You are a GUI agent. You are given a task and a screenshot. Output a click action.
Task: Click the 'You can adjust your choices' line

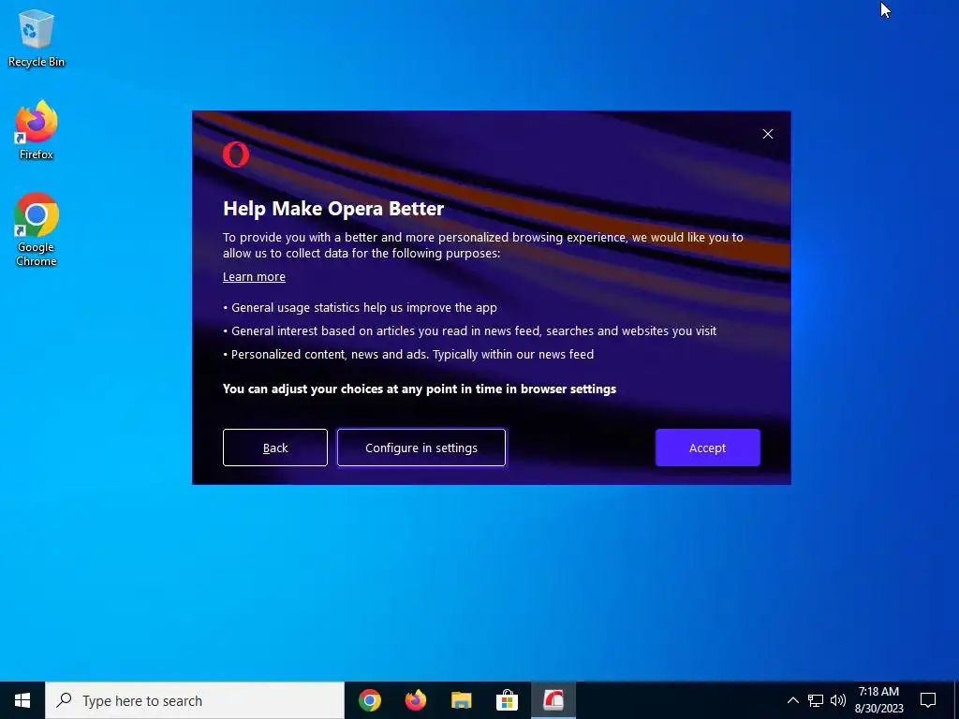(x=420, y=389)
